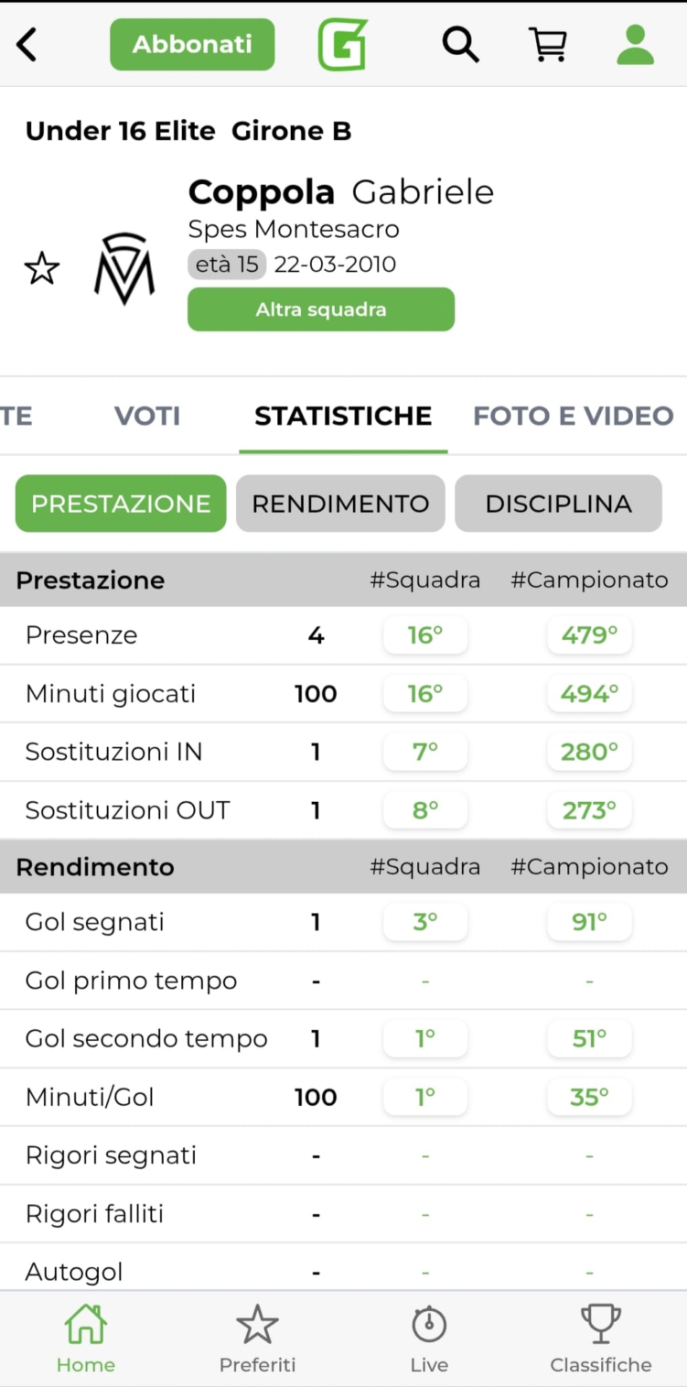Select the DISCIPLINA filter

(559, 504)
